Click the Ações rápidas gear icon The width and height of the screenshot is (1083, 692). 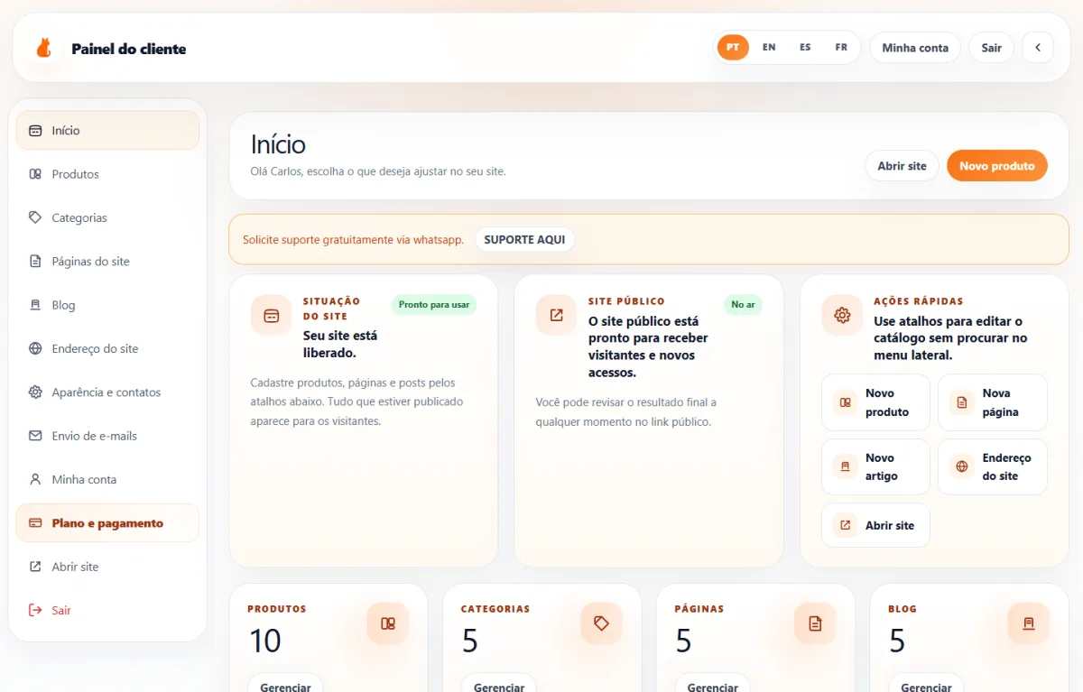click(842, 316)
